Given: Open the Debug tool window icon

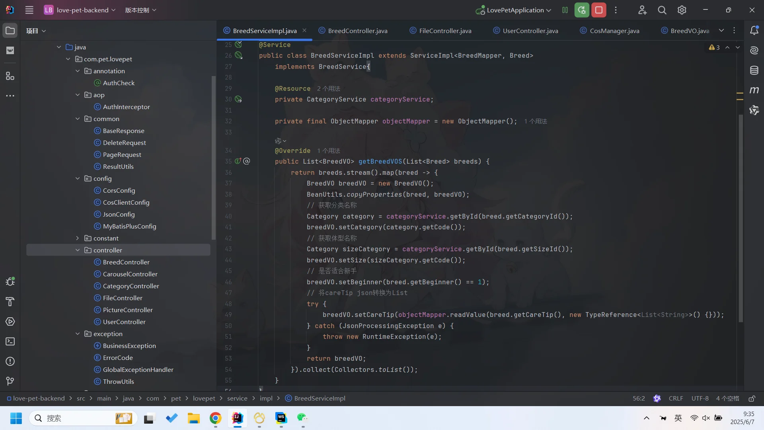Looking at the screenshot, I should pyautogui.click(x=10, y=281).
